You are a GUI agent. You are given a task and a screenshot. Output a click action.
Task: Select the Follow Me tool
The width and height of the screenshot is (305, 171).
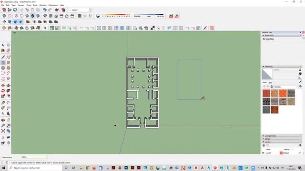9,91
